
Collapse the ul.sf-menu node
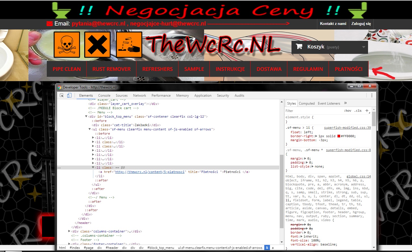pos(90,129)
